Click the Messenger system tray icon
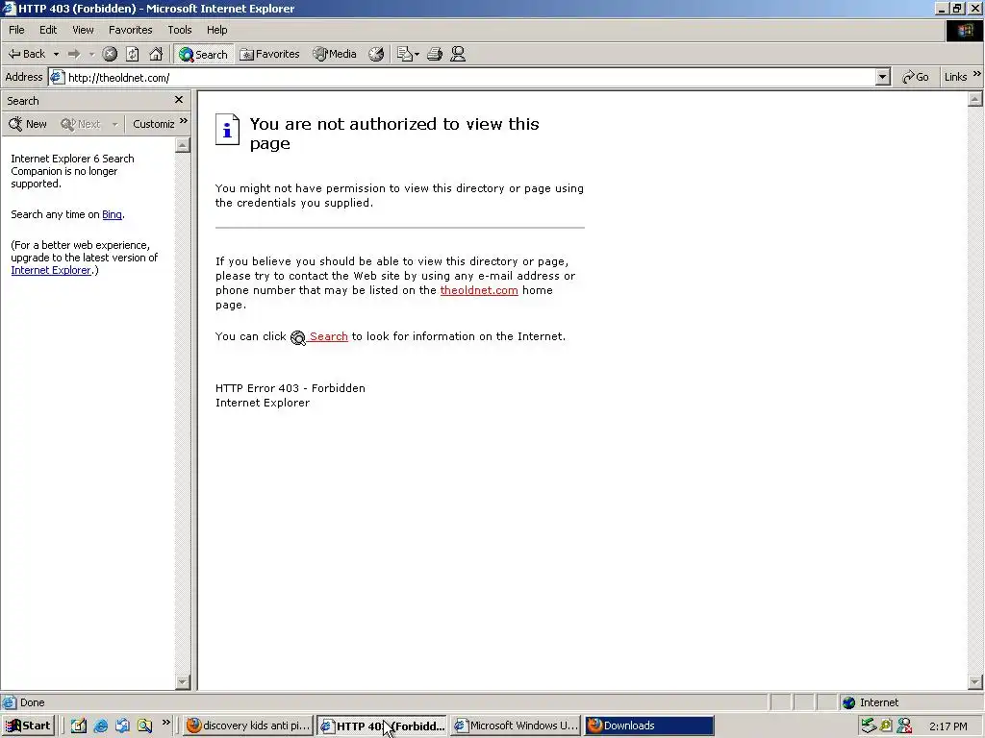This screenshot has width=985, height=738. coord(904,726)
